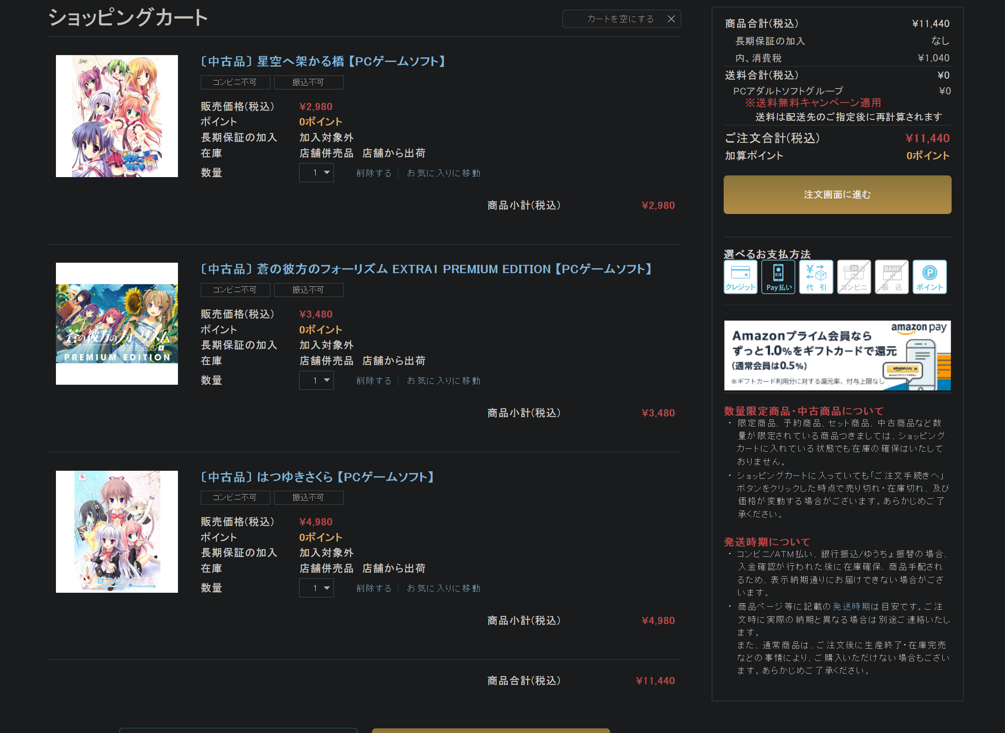
Task: Click the crossed-out bank 振込 icon
Action: pos(891,276)
